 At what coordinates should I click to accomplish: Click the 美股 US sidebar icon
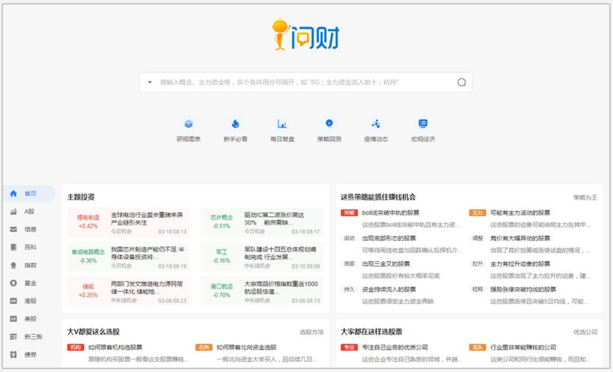[x=14, y=319]
